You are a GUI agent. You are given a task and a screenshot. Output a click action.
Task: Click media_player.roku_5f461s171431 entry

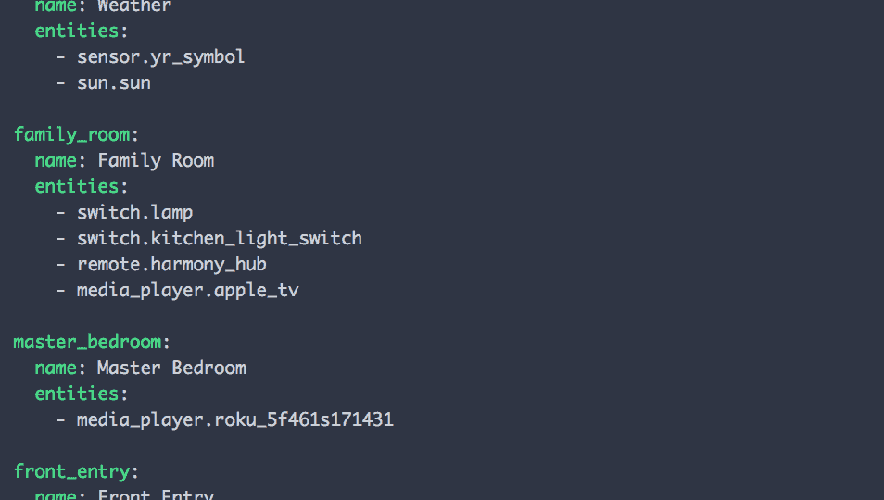point(235,420)
